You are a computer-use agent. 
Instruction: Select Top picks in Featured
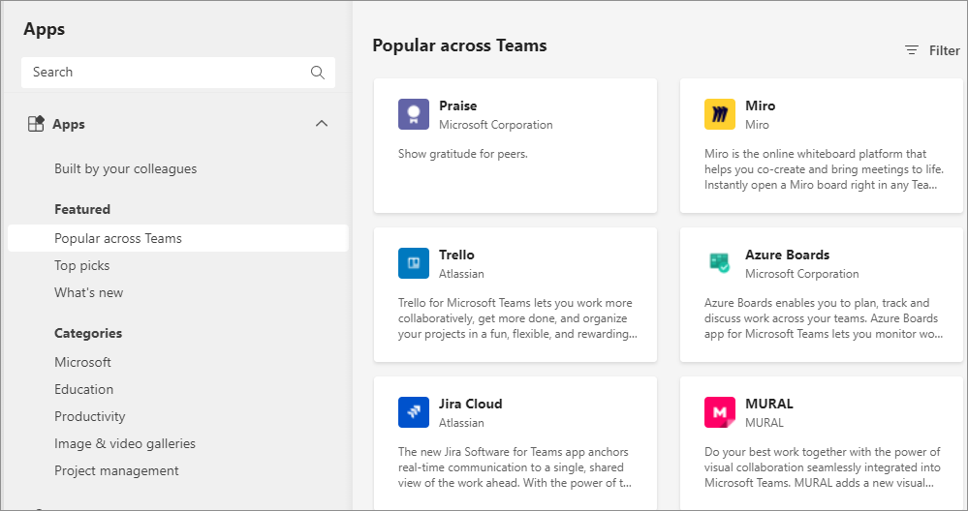coord(82,265)
